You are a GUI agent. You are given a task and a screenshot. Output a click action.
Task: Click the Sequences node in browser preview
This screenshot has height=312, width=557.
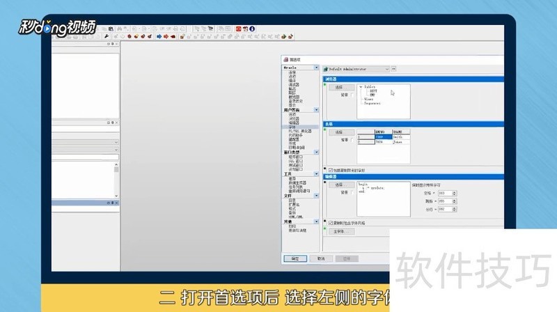tap(372, 103)
